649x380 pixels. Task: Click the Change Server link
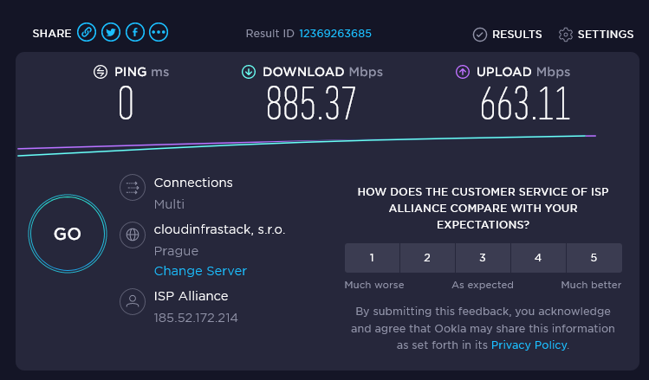click(200, 271)
